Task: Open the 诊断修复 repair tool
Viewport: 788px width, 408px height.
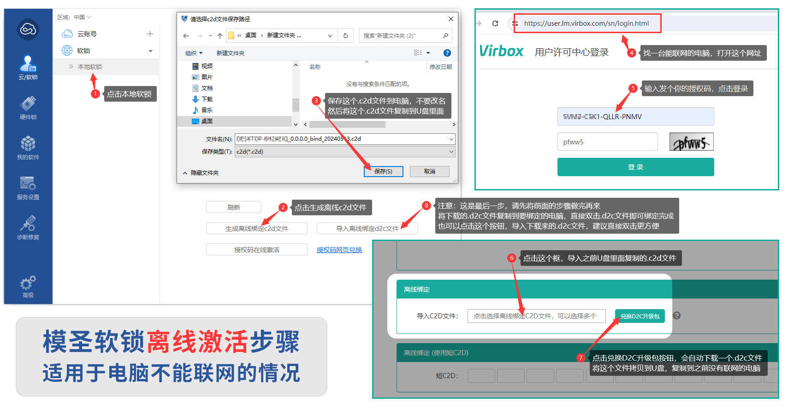Action: coord(28,227)
